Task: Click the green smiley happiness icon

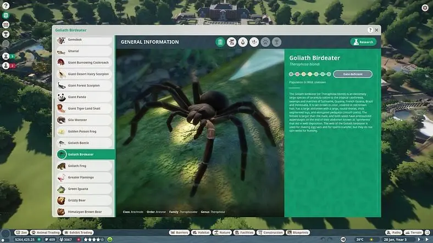Action: tap(110, 239)
